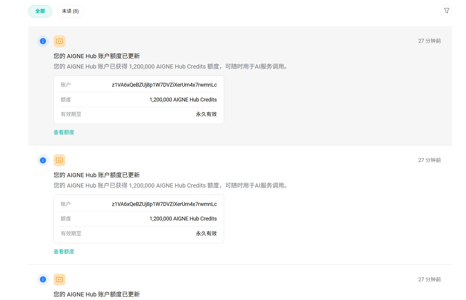Click the 27 分钟前 timestamp of the third notification

click(x=429, y=280)
